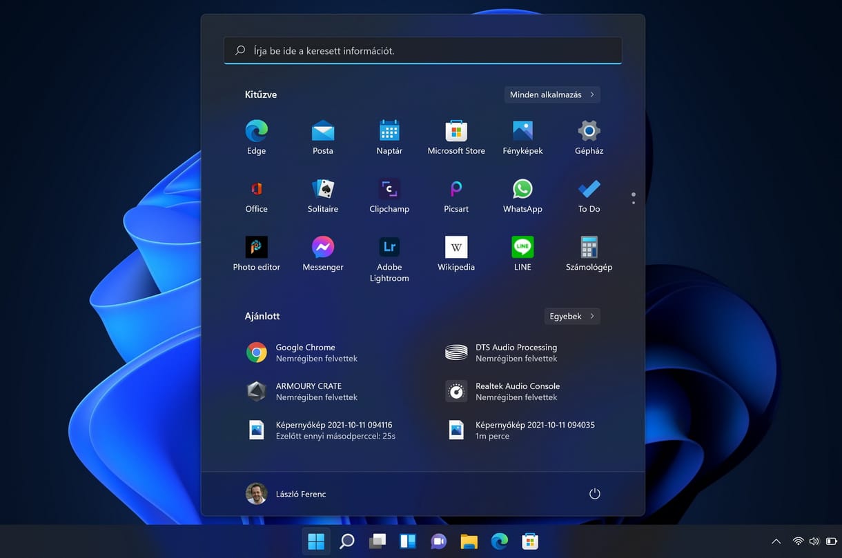Open the Számológép calculator
The image size is (842, 558).
pyautogui.click(x=589, y=254)
